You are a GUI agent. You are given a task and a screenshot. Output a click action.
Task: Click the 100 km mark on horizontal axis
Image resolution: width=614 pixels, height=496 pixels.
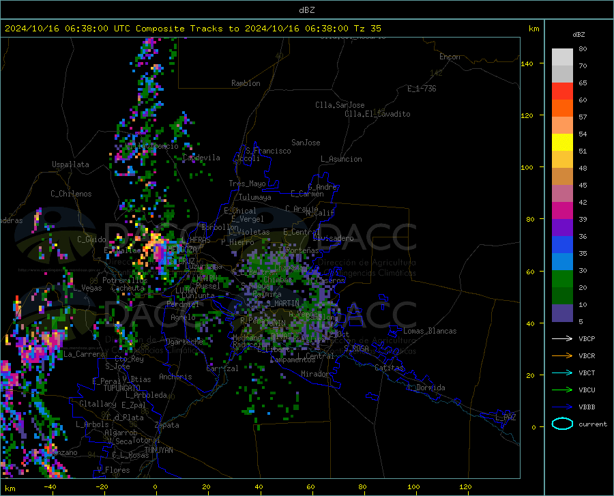(x=413, y=487)
